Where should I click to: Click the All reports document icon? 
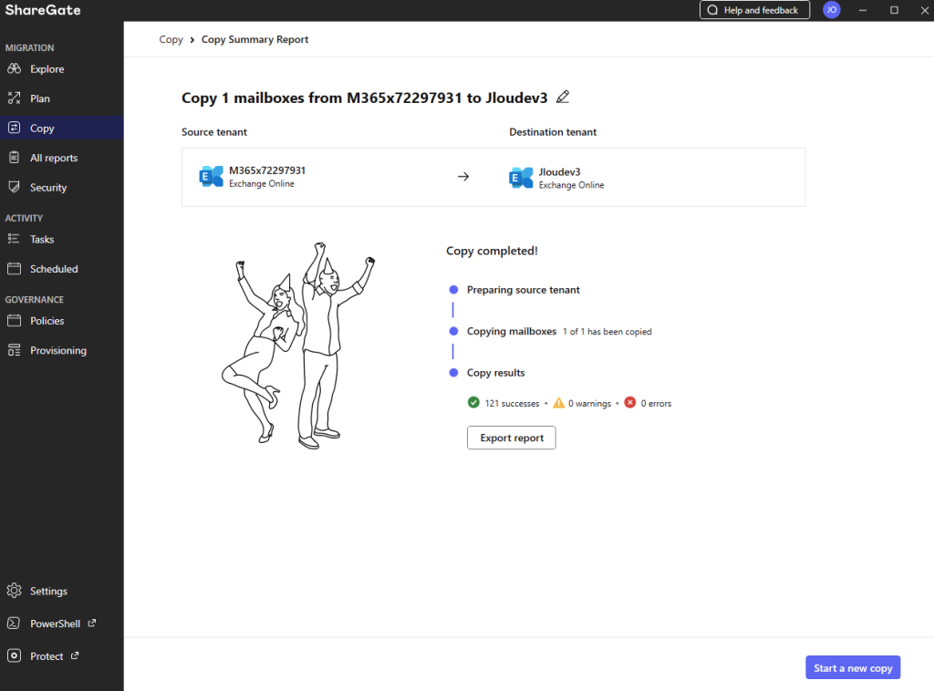pos(15,158)
